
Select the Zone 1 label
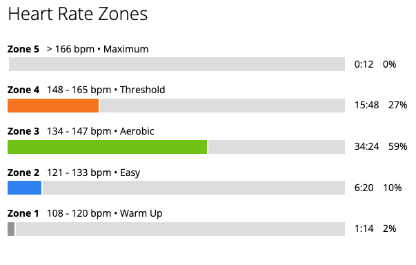tap(23, 213)
